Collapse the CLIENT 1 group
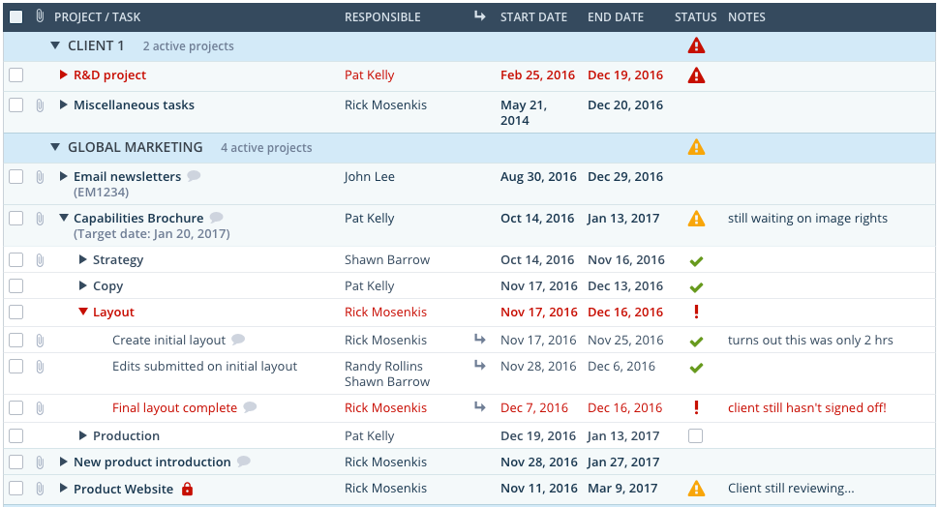 click(55, 45)
